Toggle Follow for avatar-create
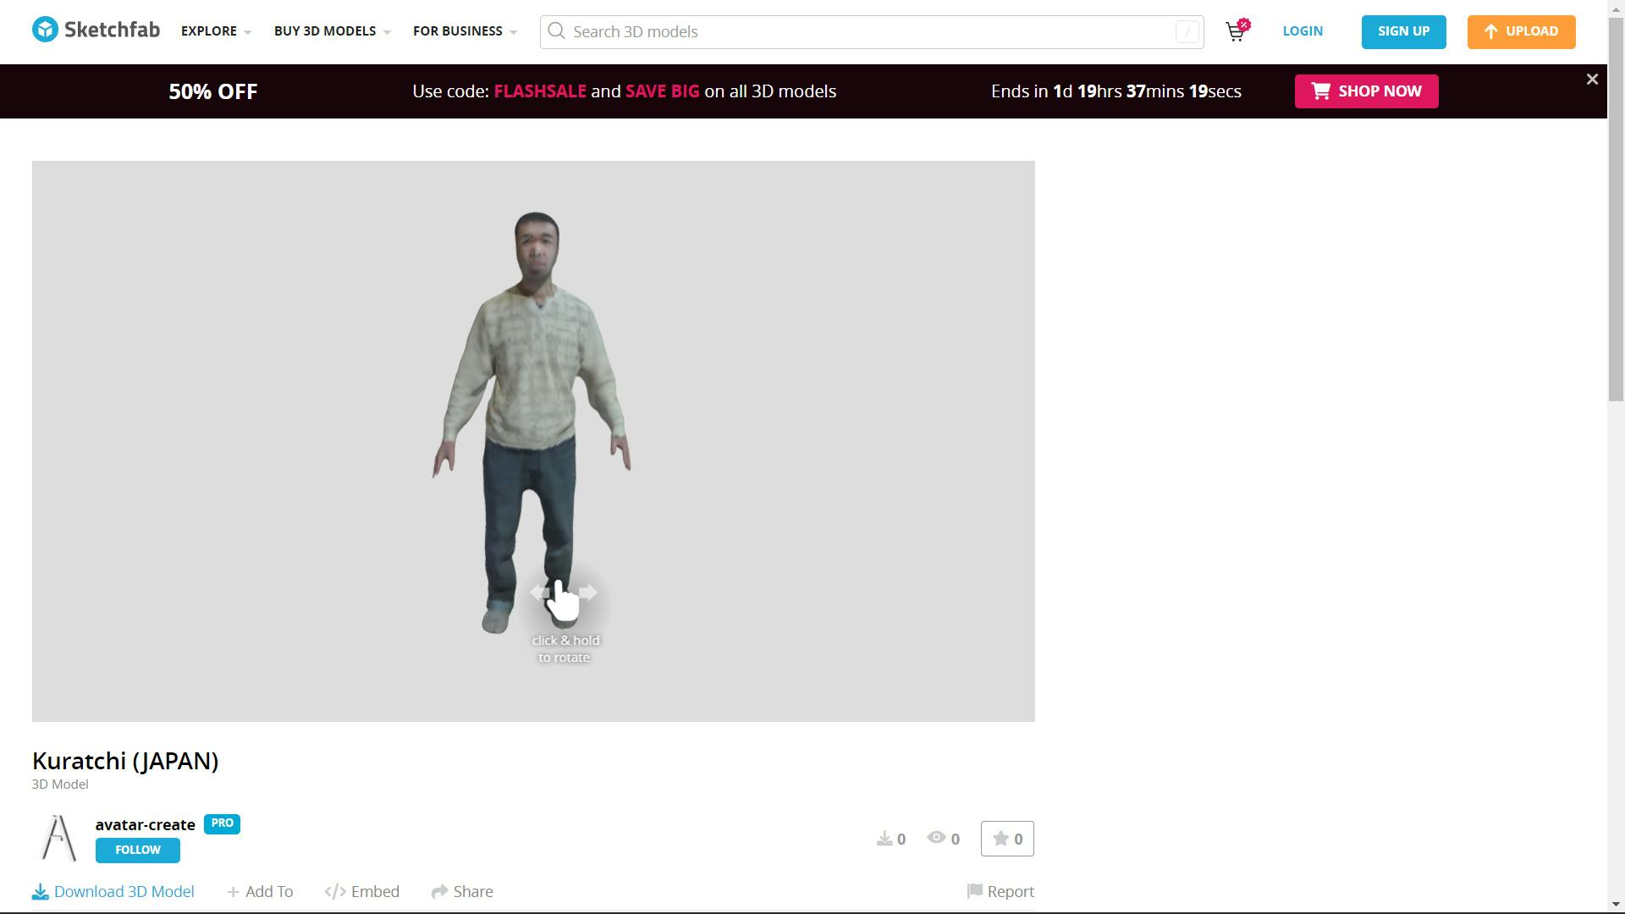1625x914 pixels. pos(137,850)
